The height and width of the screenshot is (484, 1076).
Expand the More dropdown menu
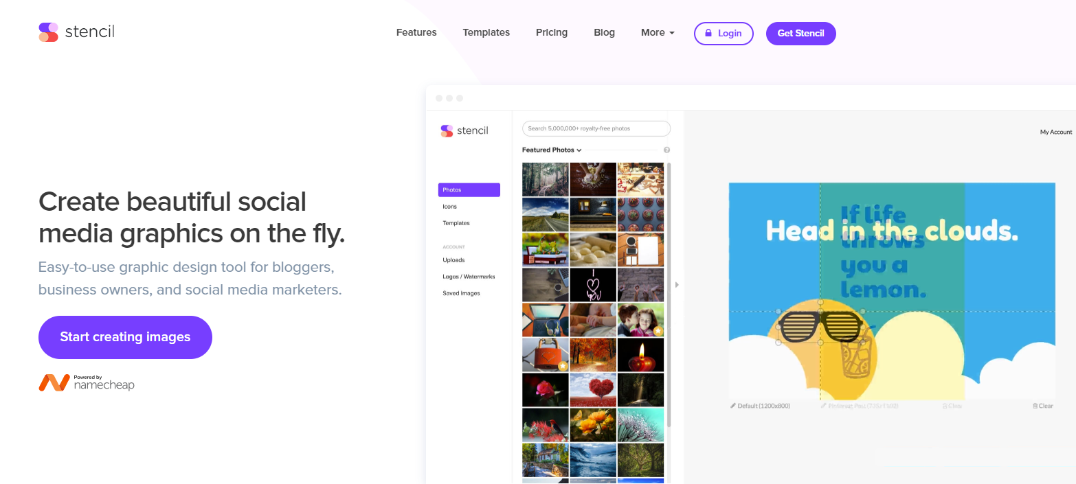pos(657,33)
